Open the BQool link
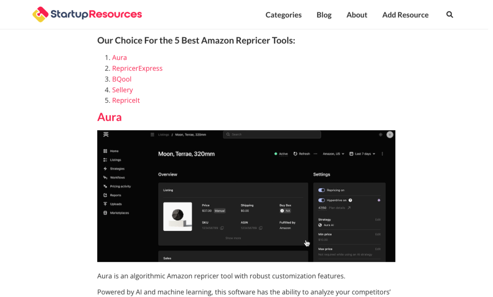The image size is (493, 297). point(122,79)
